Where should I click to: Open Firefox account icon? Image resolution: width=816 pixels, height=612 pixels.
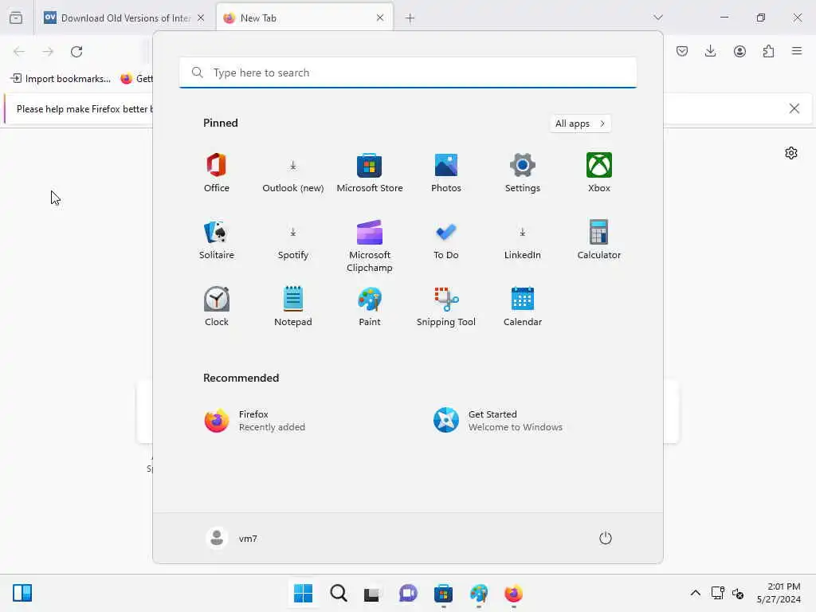pyautogui.click(x=739, y=51)
